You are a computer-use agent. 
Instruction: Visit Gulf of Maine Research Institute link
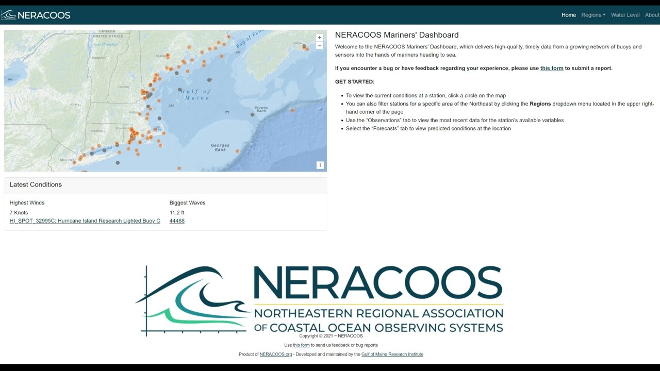(392, 355)
